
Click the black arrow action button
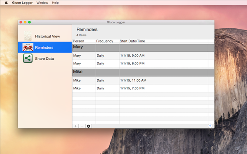tap(88, 126)
